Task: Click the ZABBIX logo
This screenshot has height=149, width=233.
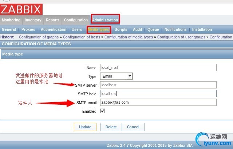Action: pyautogui.click(x=21, y=9)
